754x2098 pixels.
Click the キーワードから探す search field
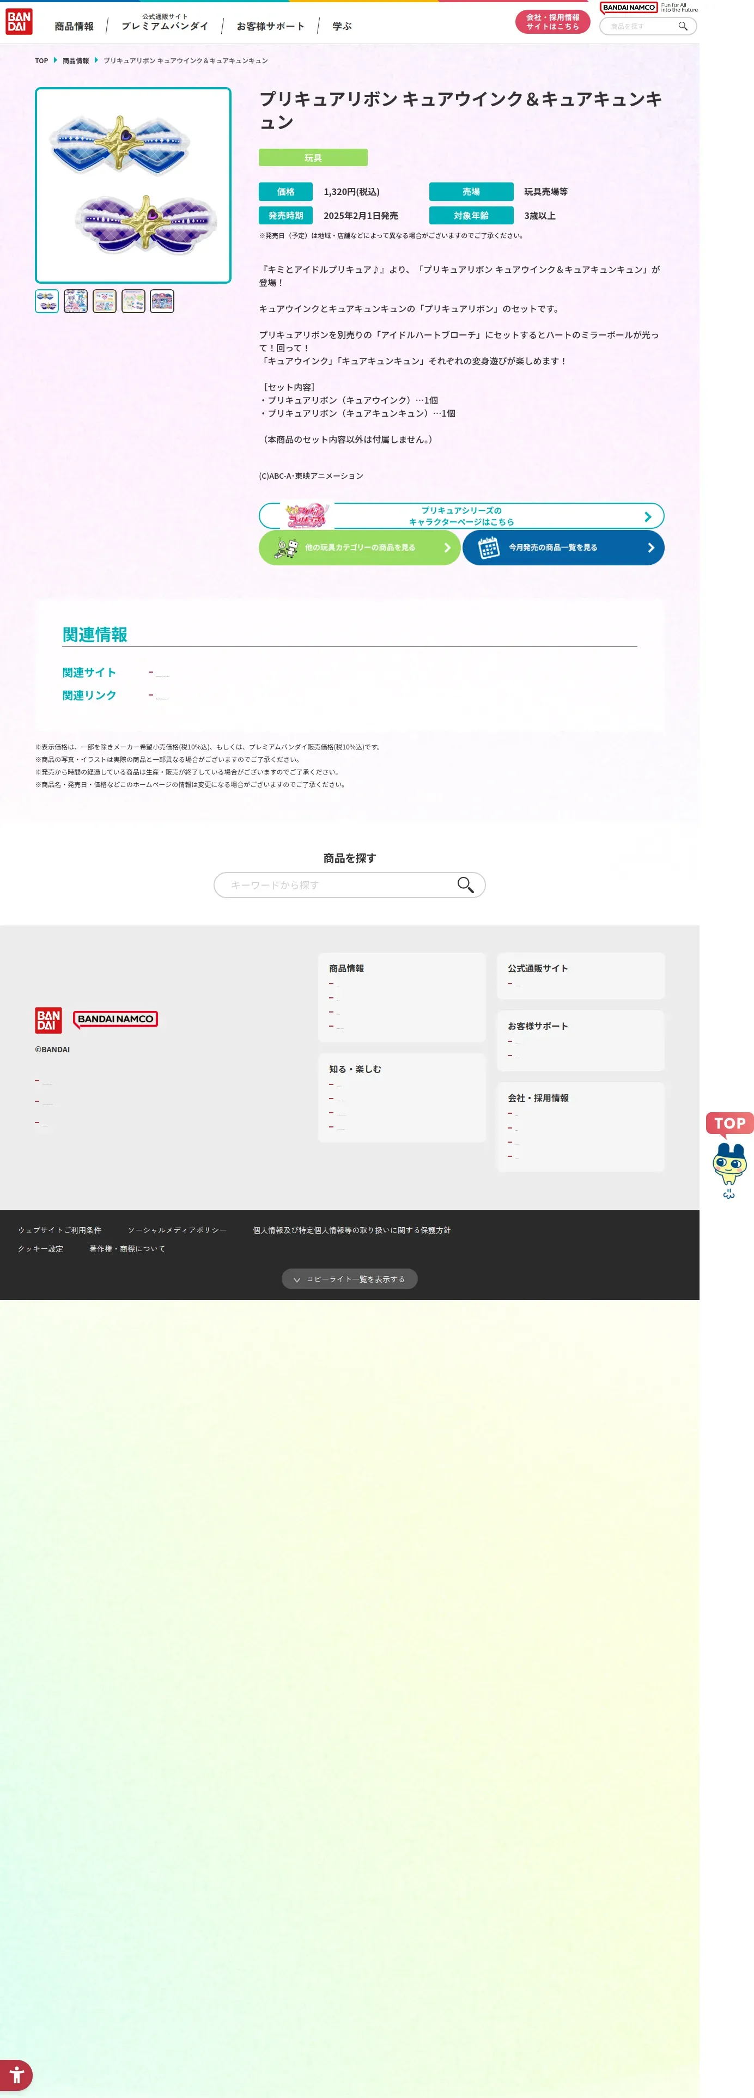(x=349, y=885)
